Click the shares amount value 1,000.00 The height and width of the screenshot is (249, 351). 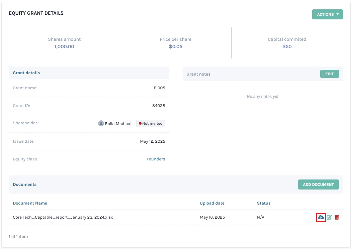(x=64, y=46)
